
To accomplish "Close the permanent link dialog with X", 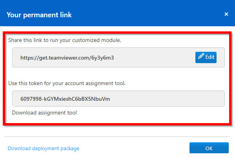I will [226, 14].
